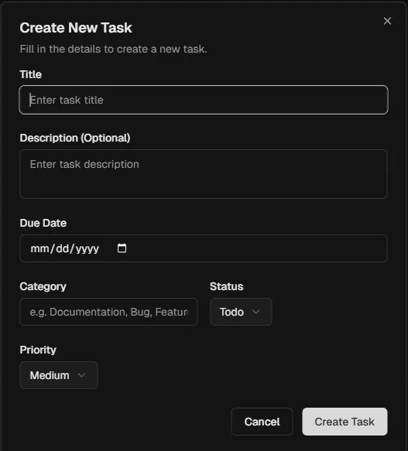The height and width of the screenshot is (451, 408).
Task: Click the "Due Date" label
Action: click(43, 224)
